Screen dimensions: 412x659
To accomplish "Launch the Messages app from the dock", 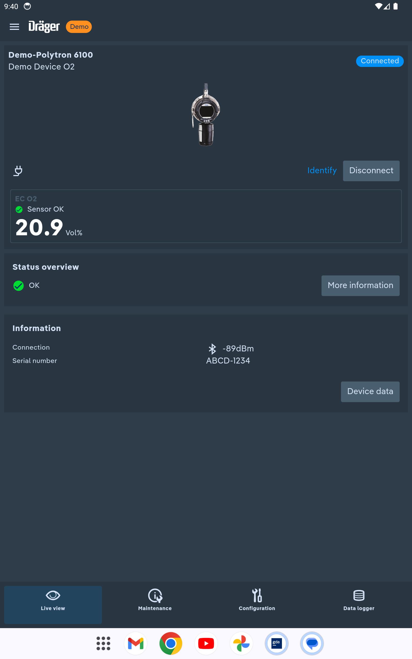I will pos(312,644).
